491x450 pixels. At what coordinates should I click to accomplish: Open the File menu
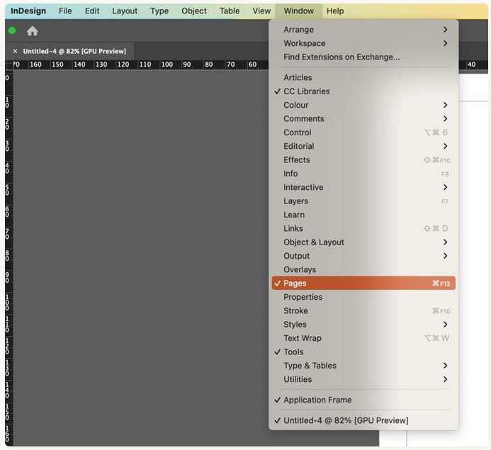click(65, 11)
